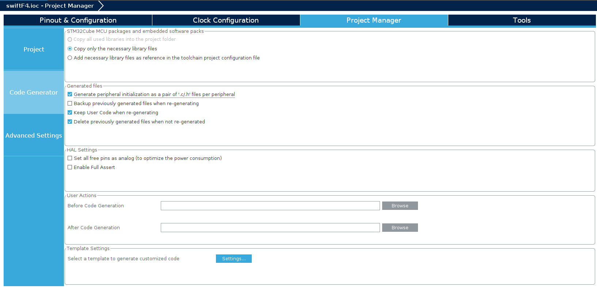The image size is (597, 288).
Task: Open the Tools tab
Action: 522,20
